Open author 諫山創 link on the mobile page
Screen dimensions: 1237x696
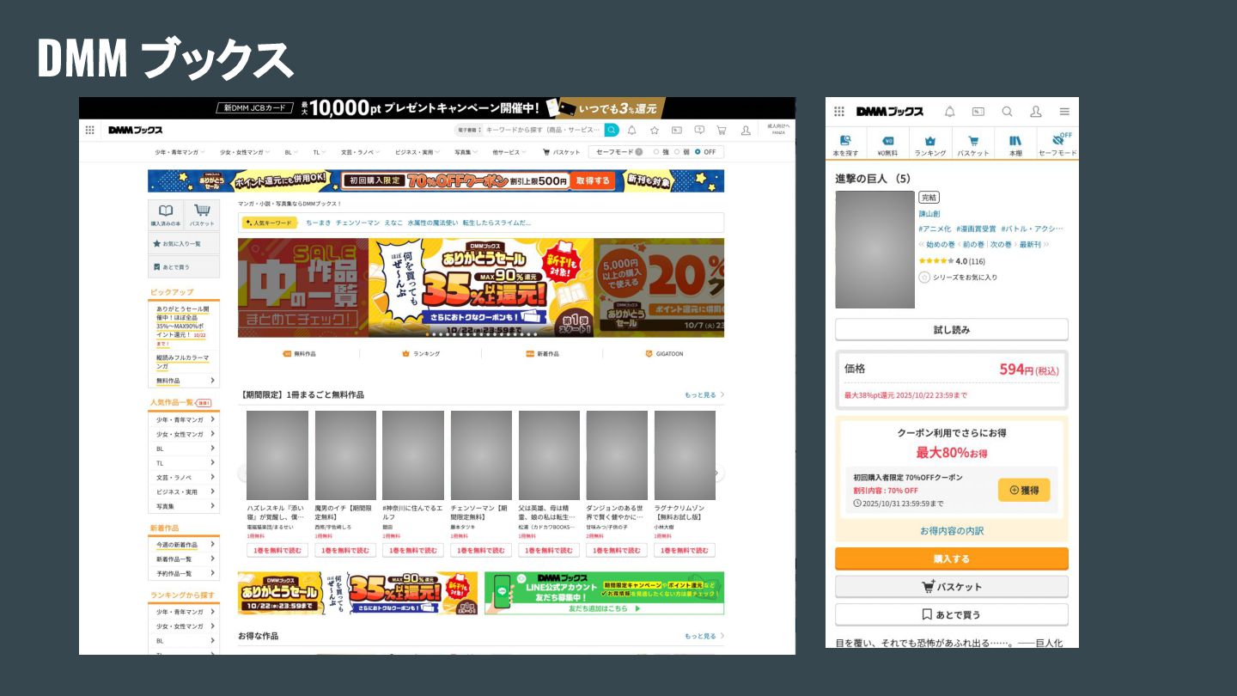[929, 213]
